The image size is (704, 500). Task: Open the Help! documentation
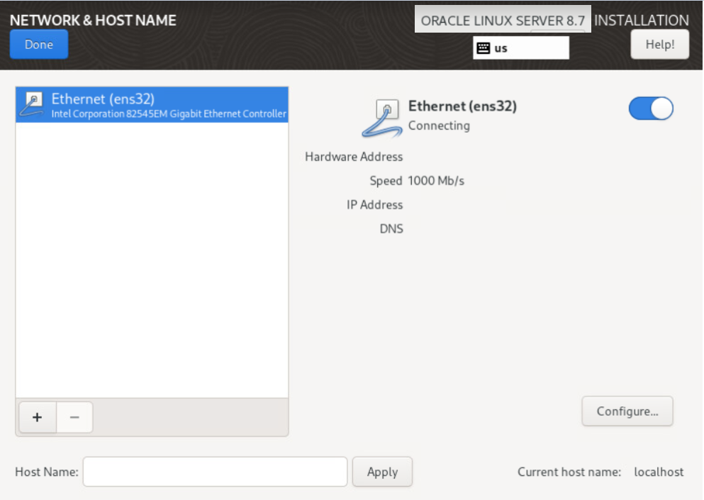(x=659, y=45)
